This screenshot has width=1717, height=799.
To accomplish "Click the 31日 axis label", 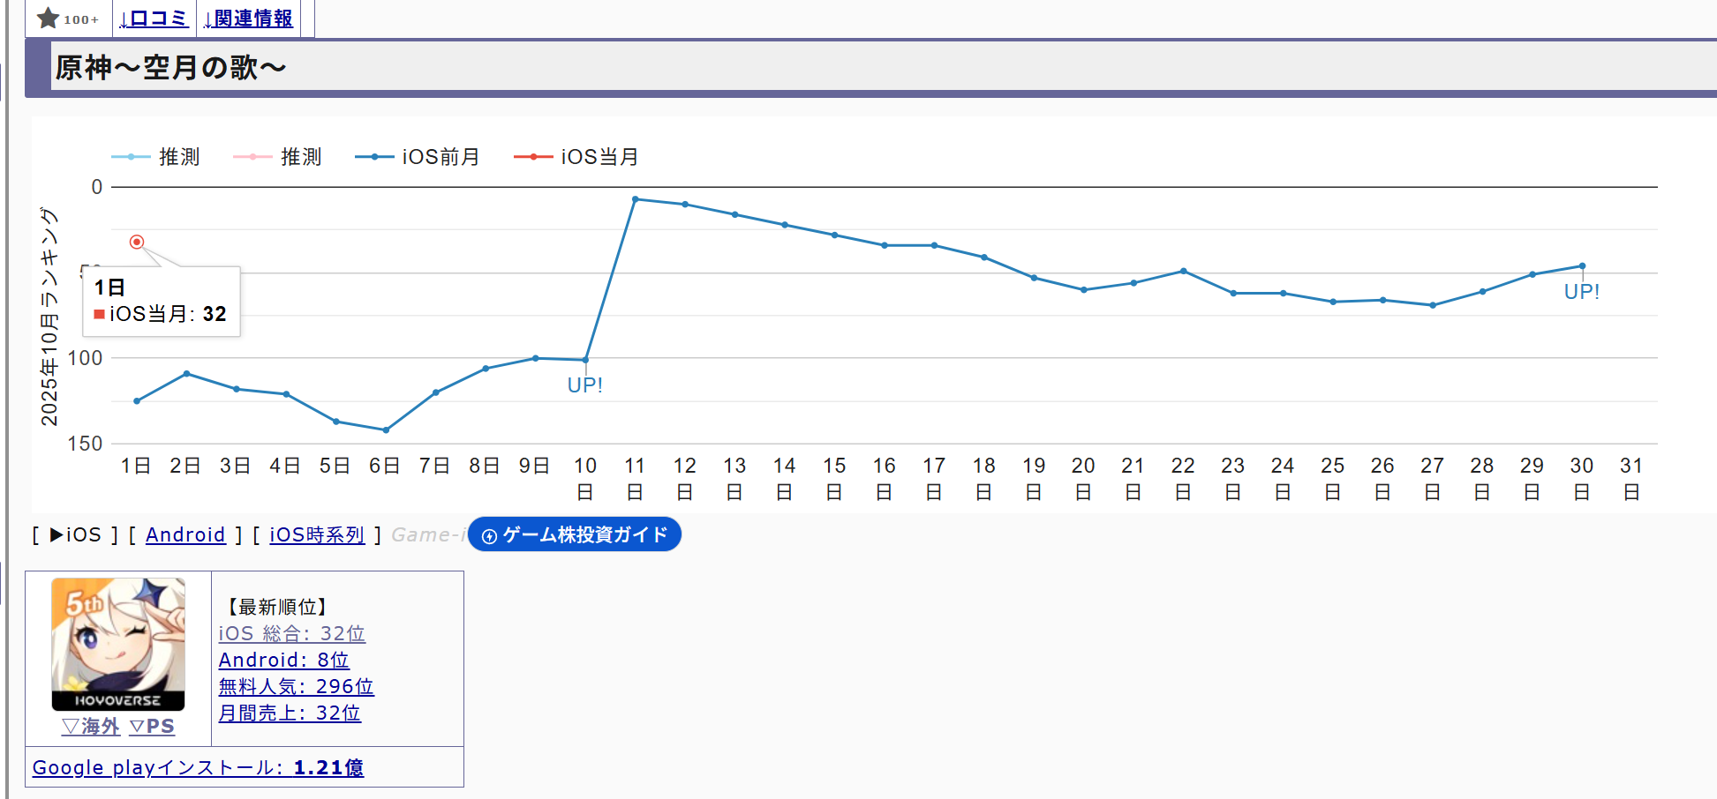I will click(1631, 478).
